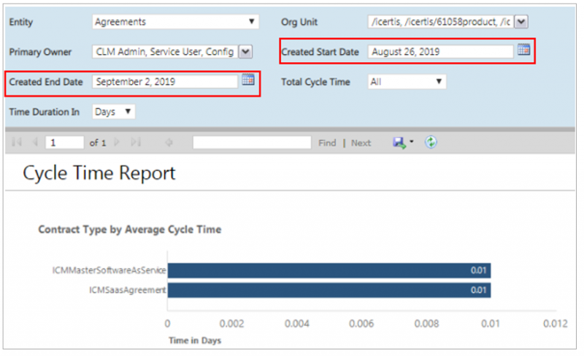Expand the Primary Owner dropdown

click(245, 52)
